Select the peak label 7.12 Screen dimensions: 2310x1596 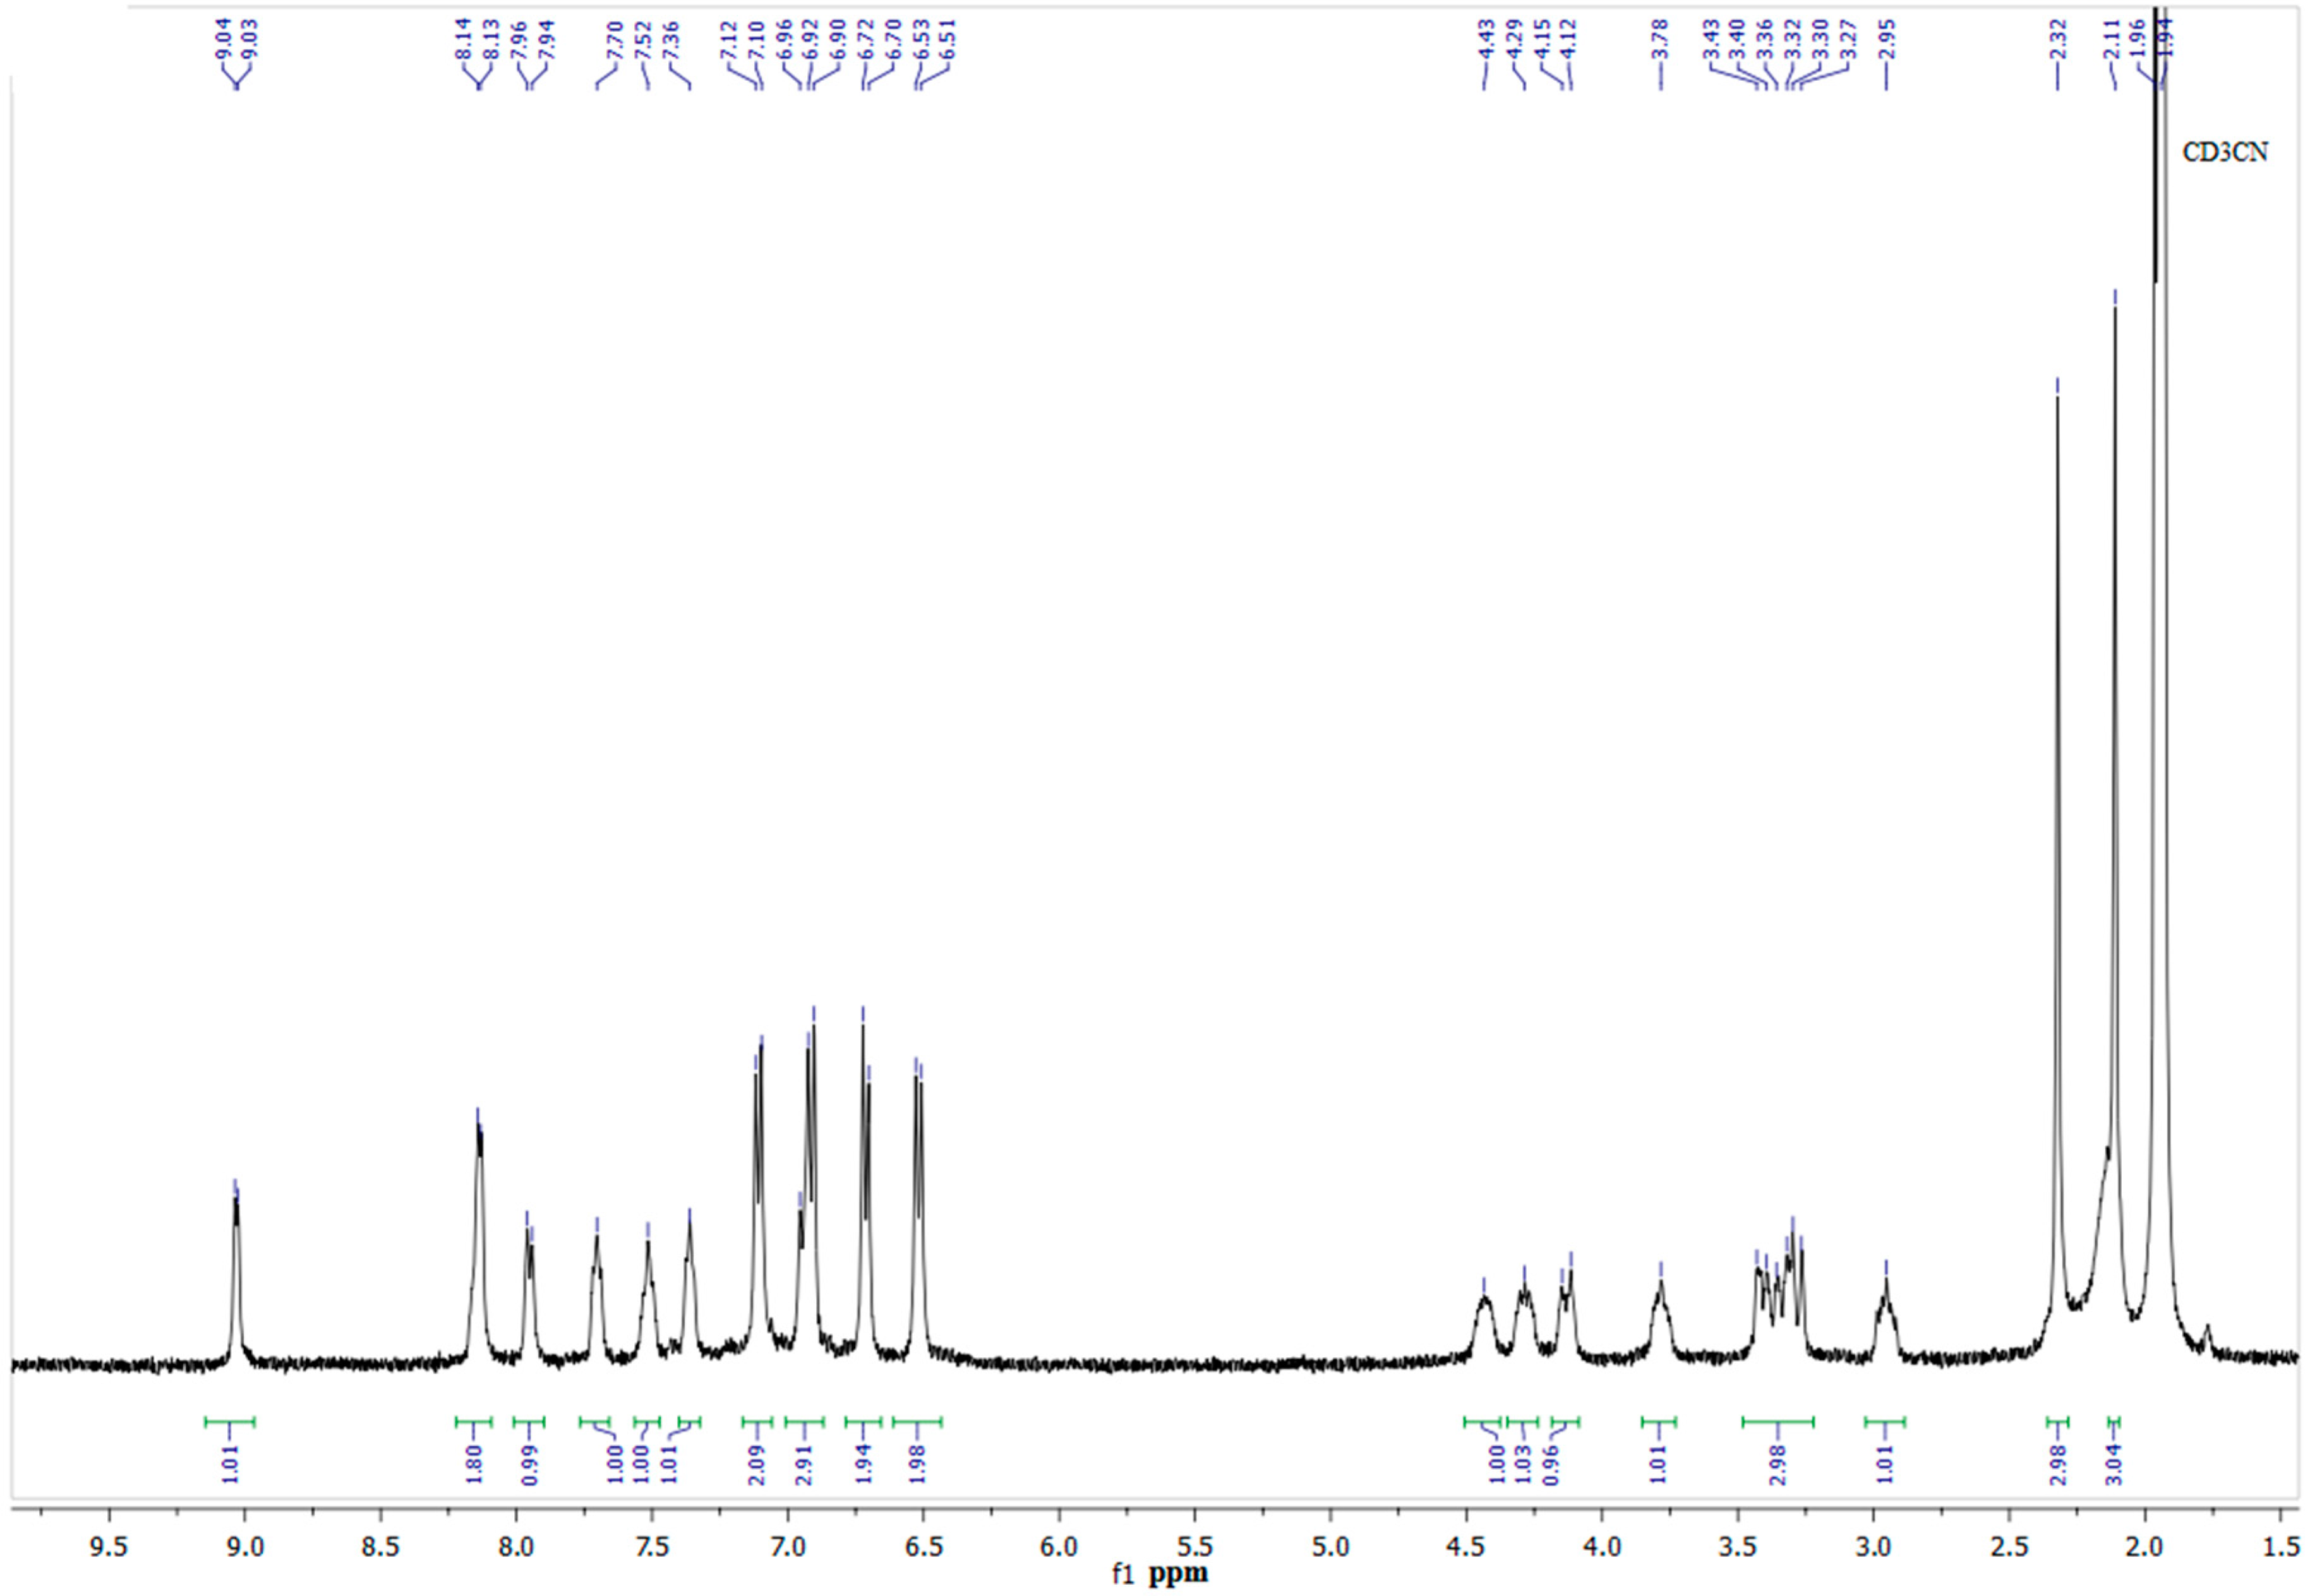click(x=728, y=40)
